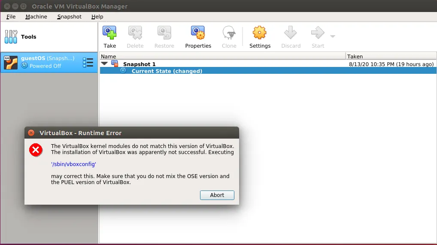
Task: Click the power icon beside Current State
Action: pos(123,70)
